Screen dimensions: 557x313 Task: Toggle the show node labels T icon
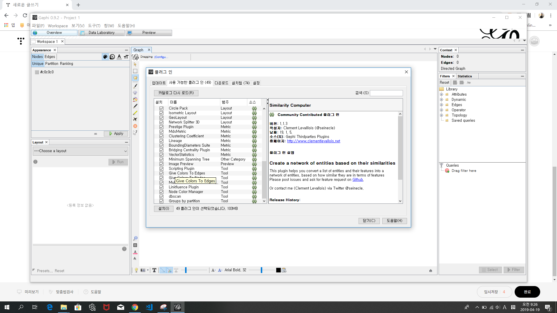tap(154, 270)
